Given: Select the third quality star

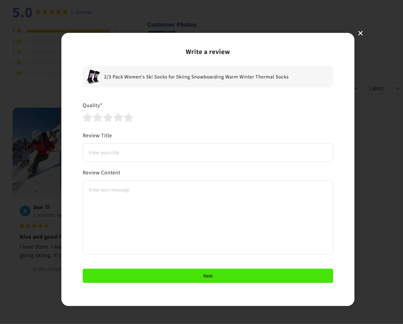Looking at the screenshot, I should [x=108, y=117].
